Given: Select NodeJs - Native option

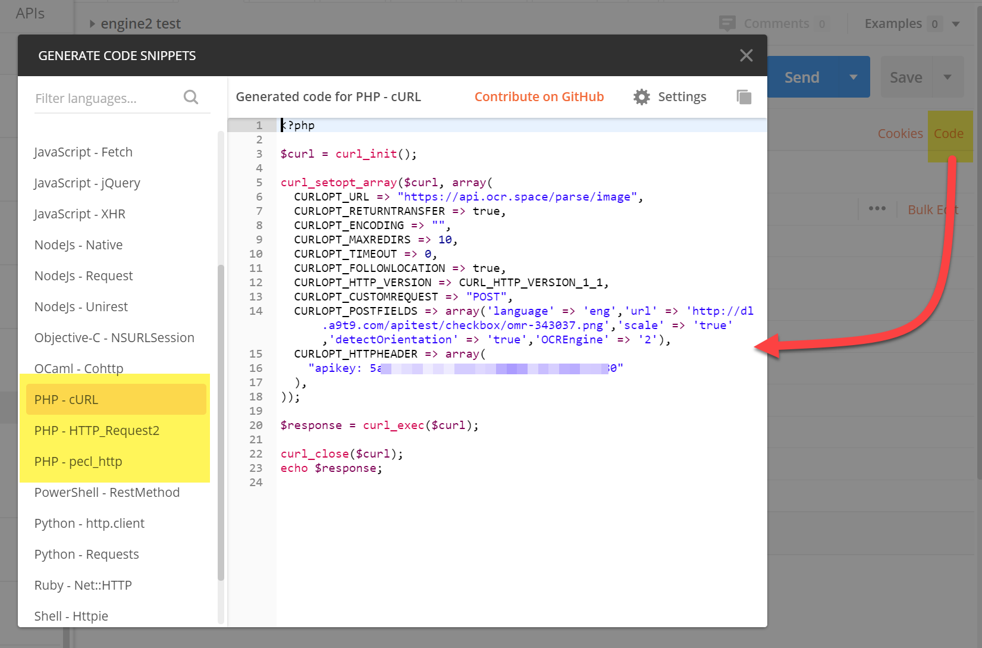Looking at the screenshot, I should click(79, 245).
